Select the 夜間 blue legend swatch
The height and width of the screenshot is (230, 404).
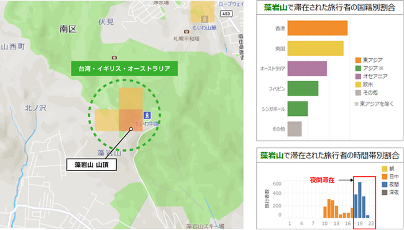coord(384,184)
